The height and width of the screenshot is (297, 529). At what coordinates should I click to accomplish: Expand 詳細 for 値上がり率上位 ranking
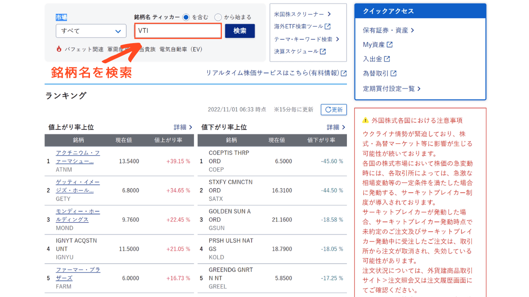tap(183, 127)
